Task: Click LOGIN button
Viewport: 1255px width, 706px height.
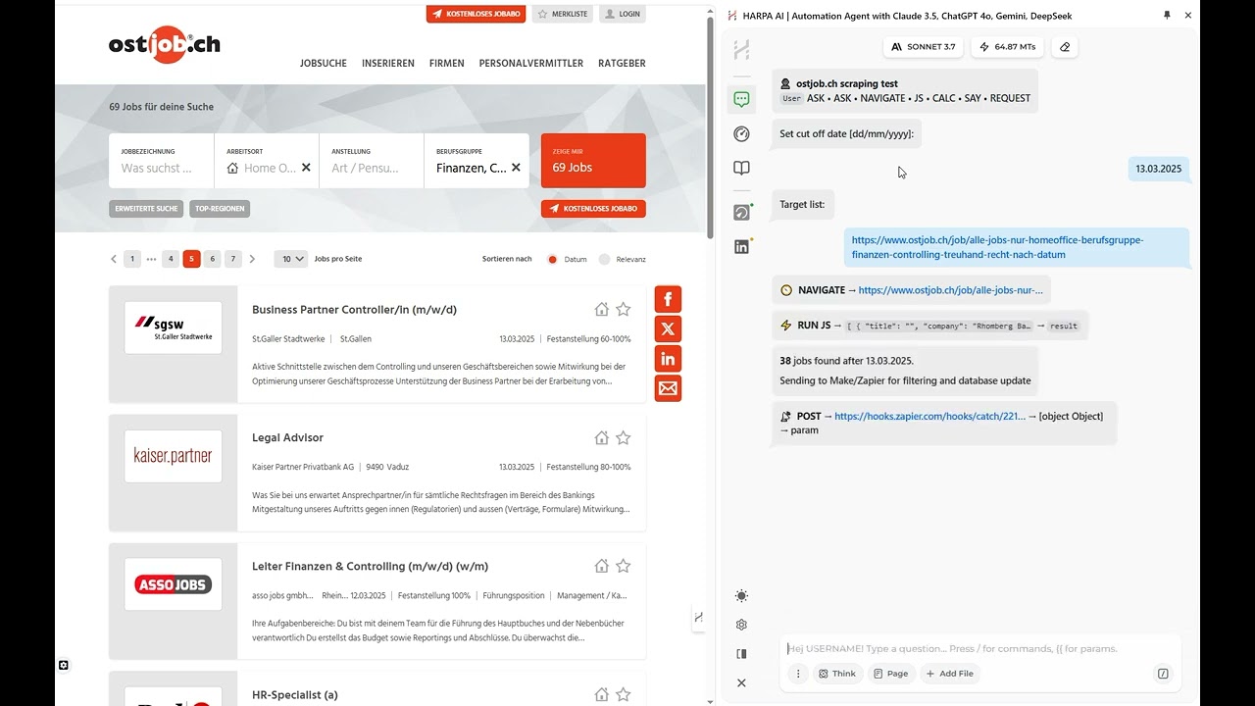Action: tap(623, 14)
